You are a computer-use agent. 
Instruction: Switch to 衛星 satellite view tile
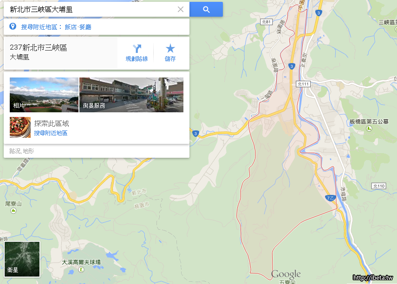click(22, 259)
